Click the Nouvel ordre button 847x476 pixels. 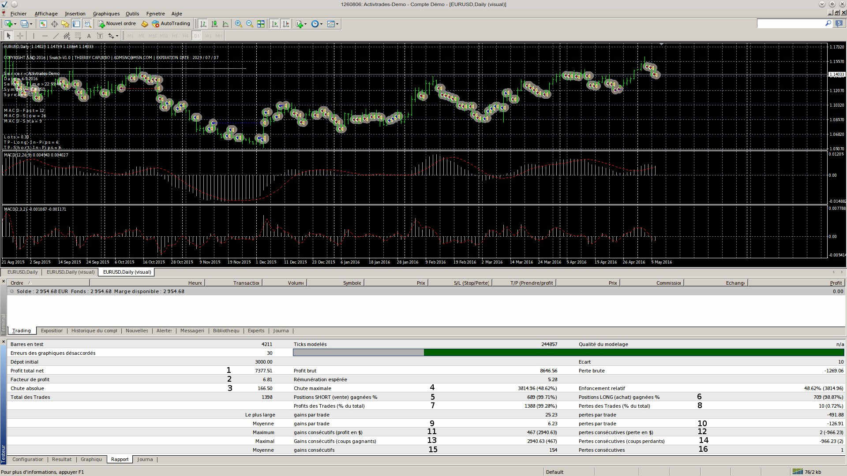[x=117, y=24]
